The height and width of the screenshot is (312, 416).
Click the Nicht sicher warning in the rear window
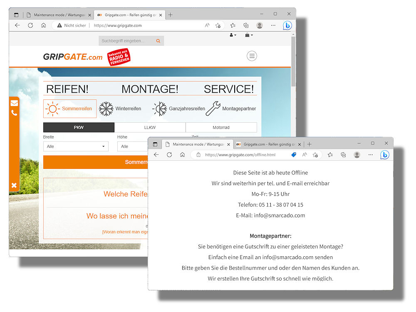[72, 25]
